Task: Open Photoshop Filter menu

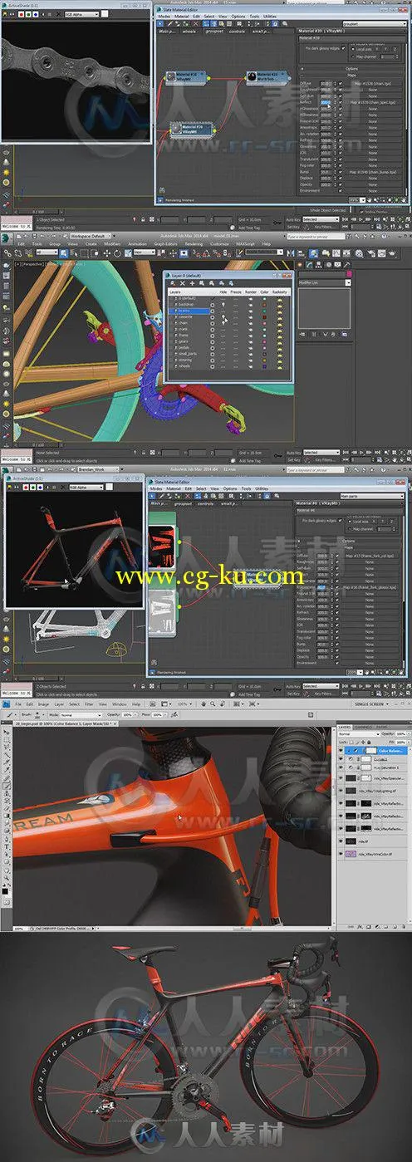Action: click(x=88, y=704)
